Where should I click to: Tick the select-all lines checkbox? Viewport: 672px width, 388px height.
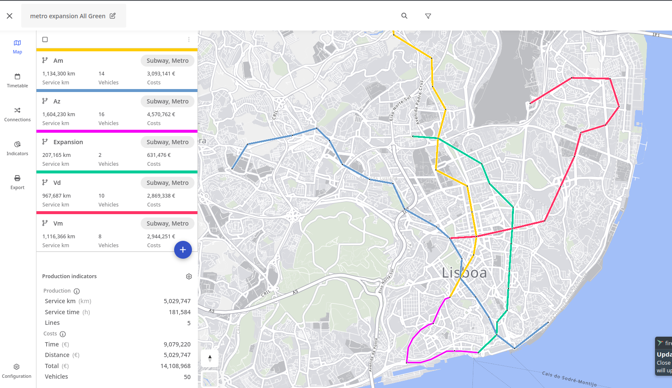45,39
